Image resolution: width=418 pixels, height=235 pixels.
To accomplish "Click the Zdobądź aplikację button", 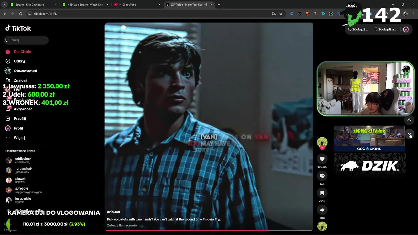I will point(385,29).
